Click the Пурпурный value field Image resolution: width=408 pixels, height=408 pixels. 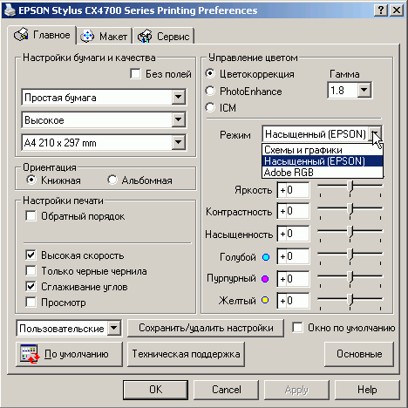pos(293,279)
